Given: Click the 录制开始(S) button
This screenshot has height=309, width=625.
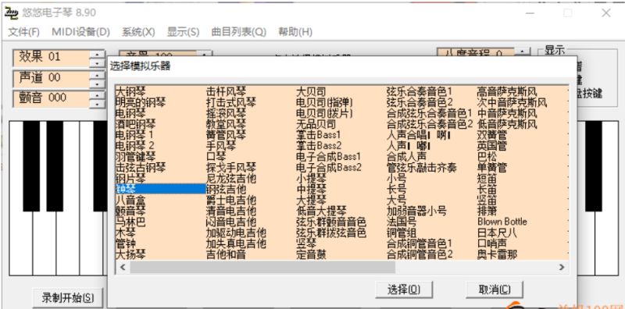Looking at the screenshot, I should (68, 298).
